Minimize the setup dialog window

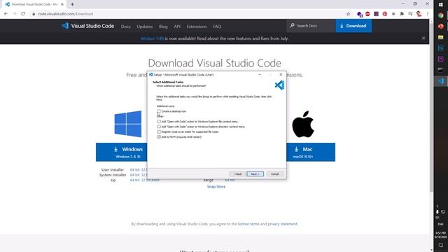260,75
